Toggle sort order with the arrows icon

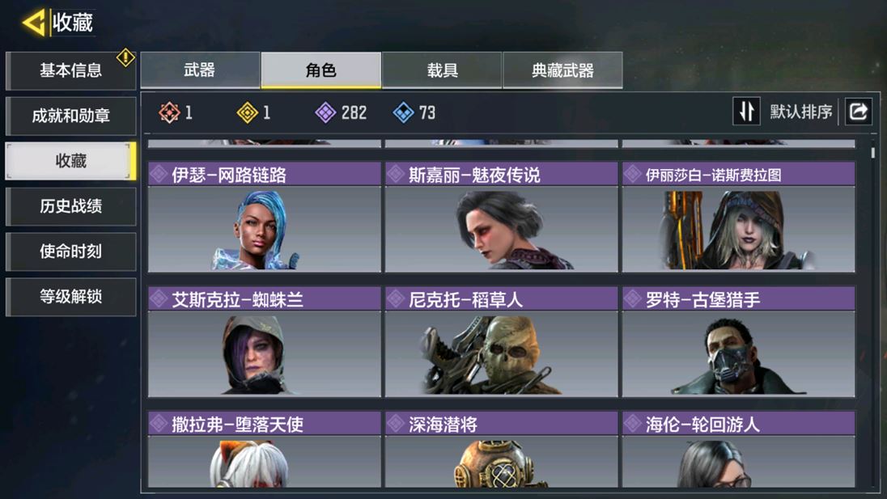746,112
